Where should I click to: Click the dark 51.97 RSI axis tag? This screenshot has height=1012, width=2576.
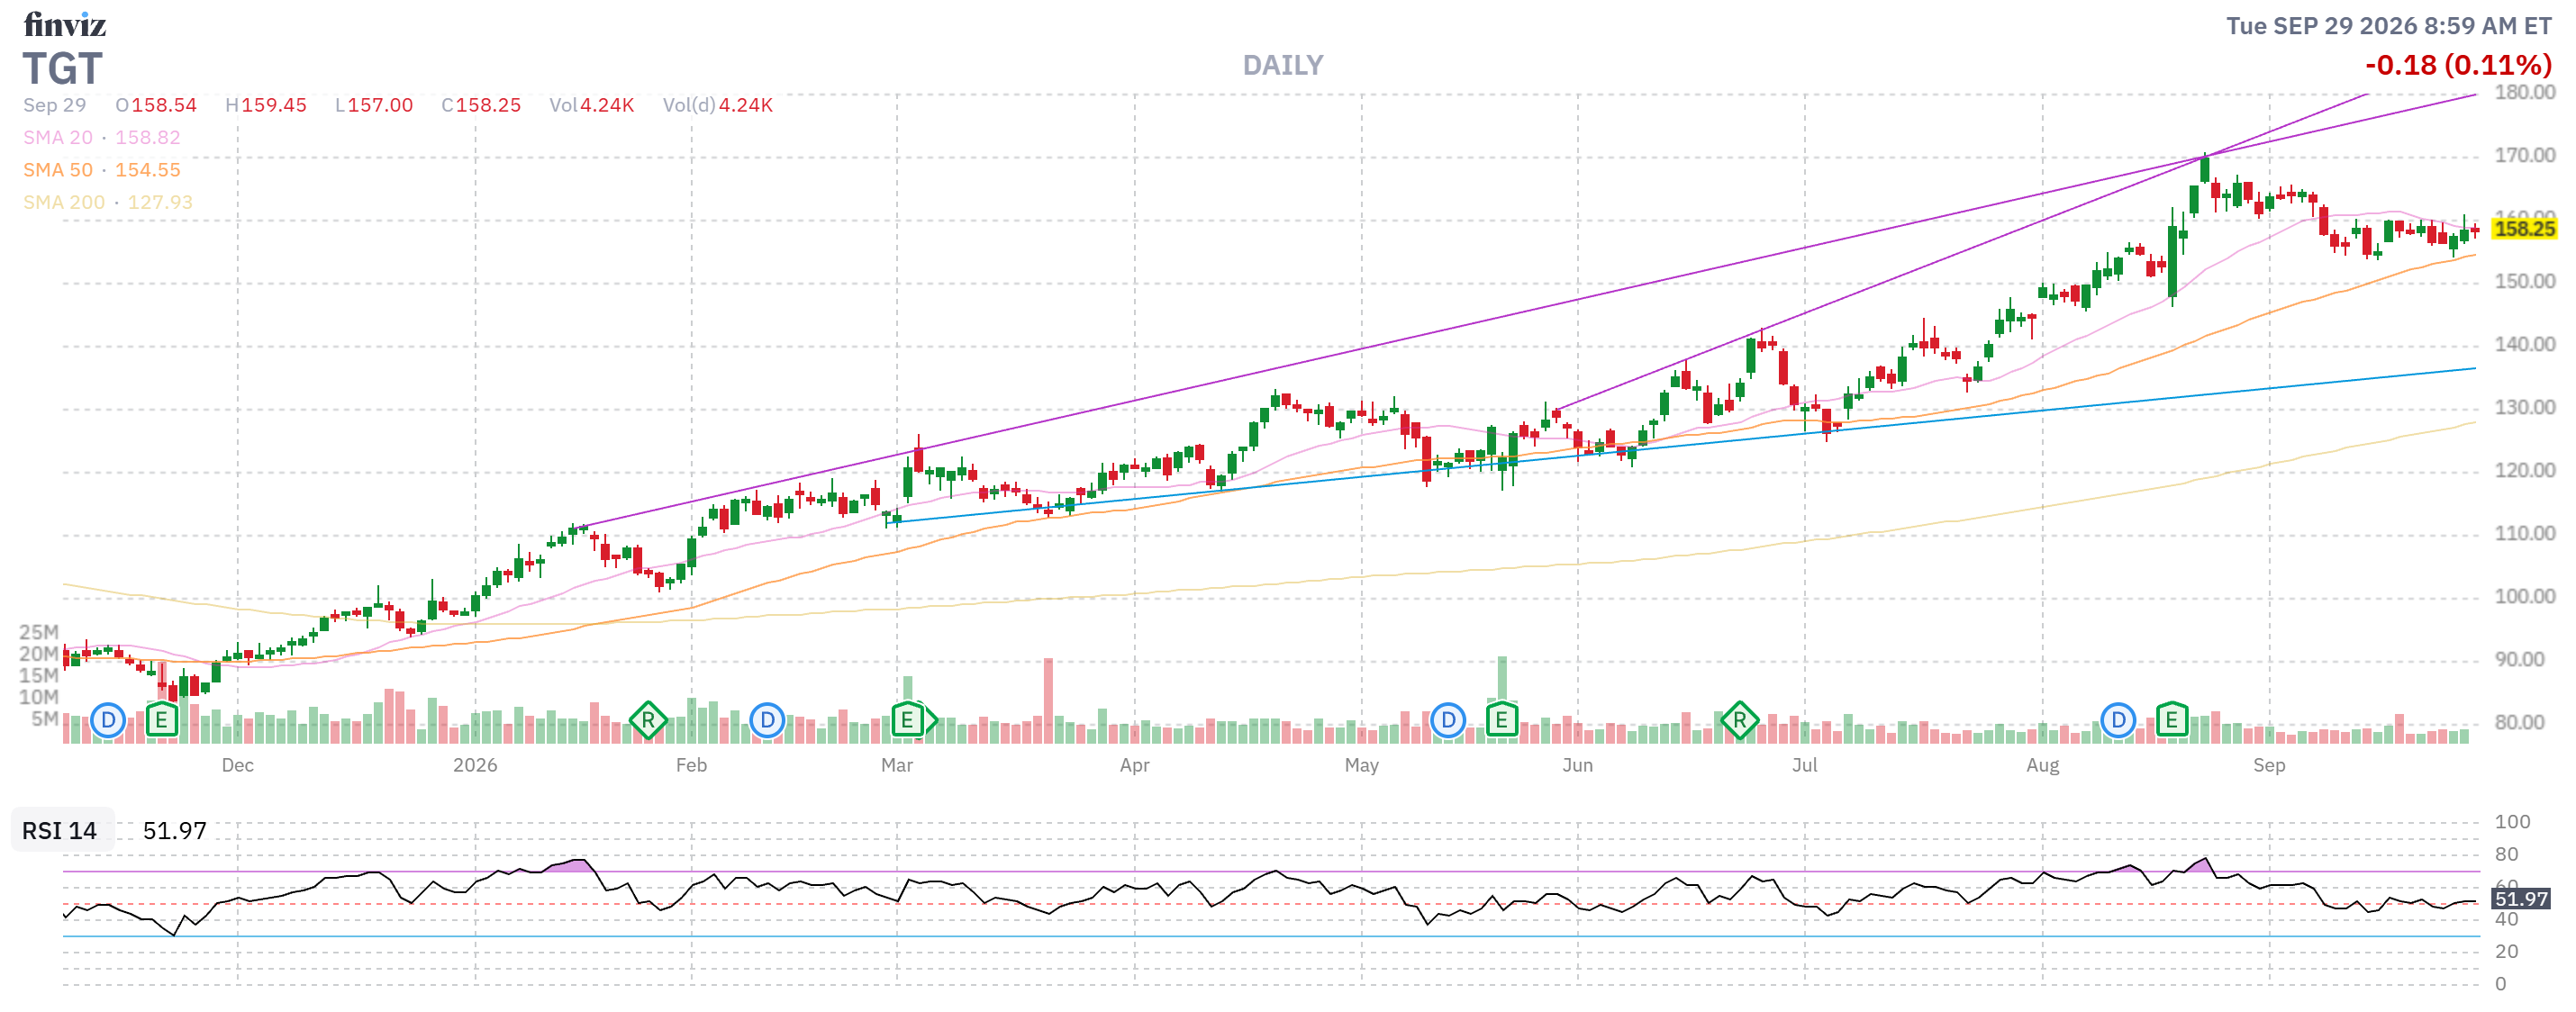[x=2521, y=898]
